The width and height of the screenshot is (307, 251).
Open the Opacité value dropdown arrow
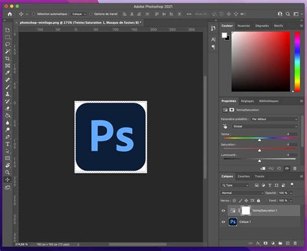tap(291, 193)
